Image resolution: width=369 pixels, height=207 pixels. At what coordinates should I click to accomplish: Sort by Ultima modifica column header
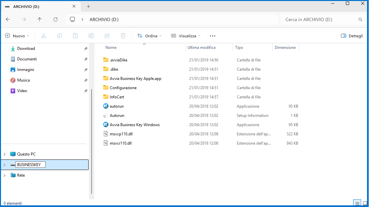click(201, 48)
